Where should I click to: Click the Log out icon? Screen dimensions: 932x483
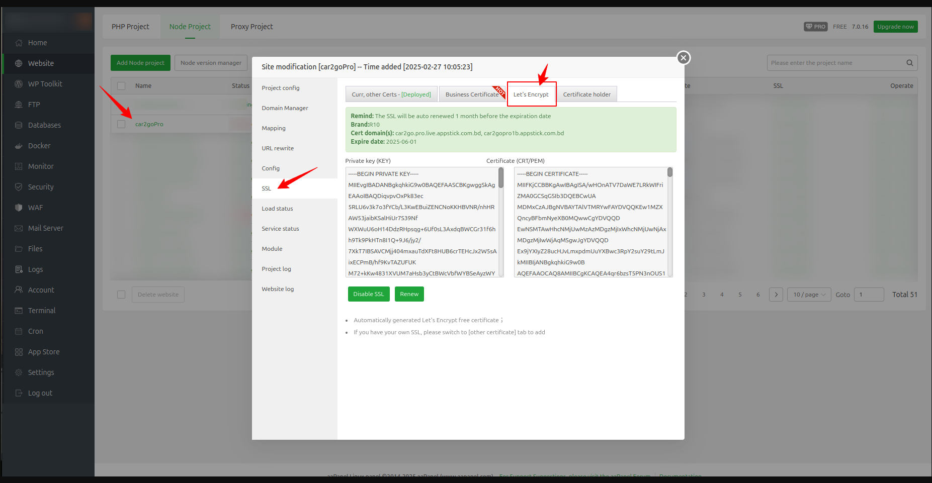tap(19, 393)
